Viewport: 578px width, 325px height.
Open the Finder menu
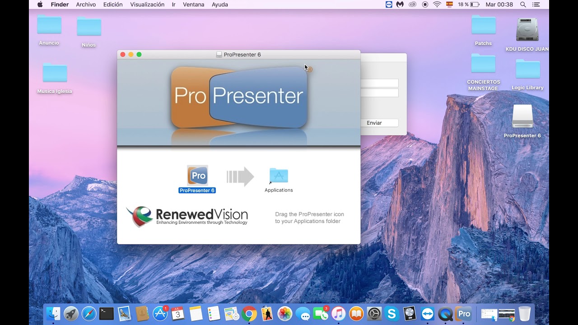pyautogui.click(x=60, y=5)
